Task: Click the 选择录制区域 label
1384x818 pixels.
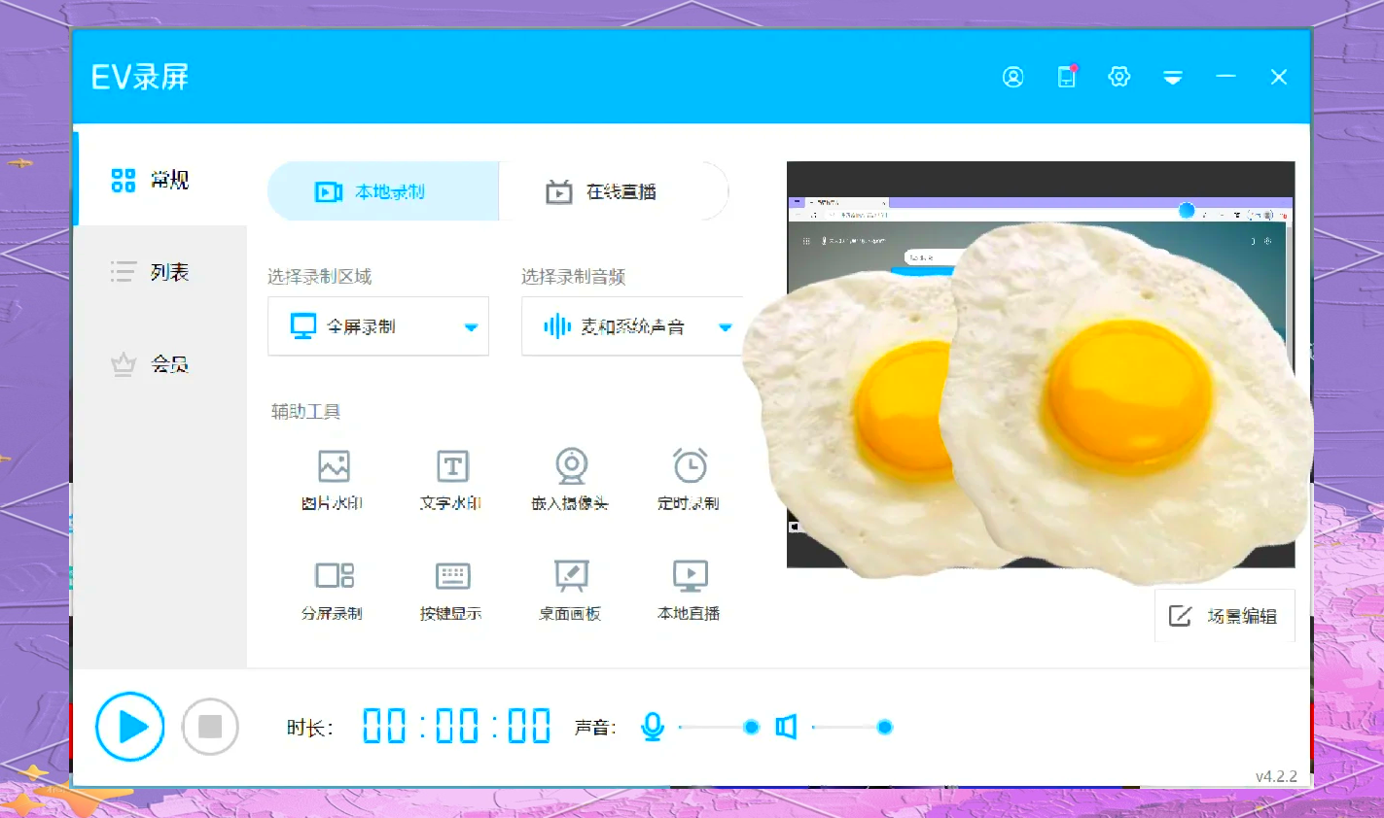Action: click(320, 277)
